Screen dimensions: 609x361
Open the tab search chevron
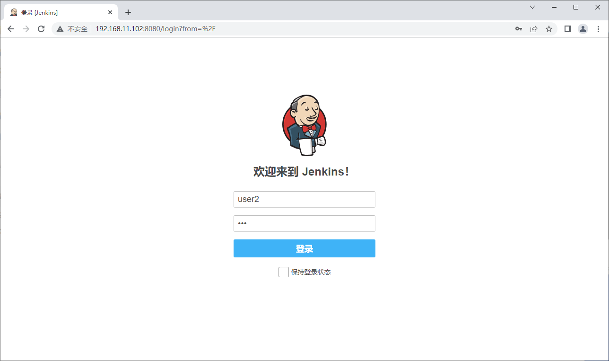532,7
